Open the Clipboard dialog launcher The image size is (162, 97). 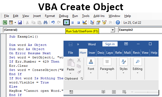click(82, 79)
